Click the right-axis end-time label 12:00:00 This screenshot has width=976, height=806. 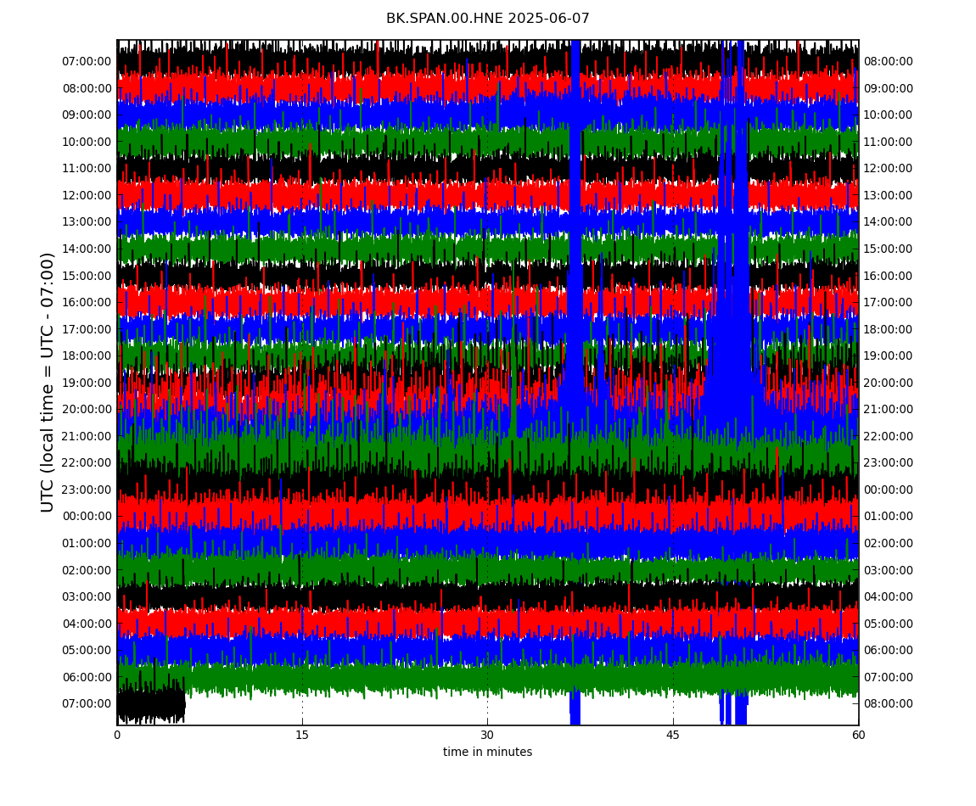tap(889, 169)
